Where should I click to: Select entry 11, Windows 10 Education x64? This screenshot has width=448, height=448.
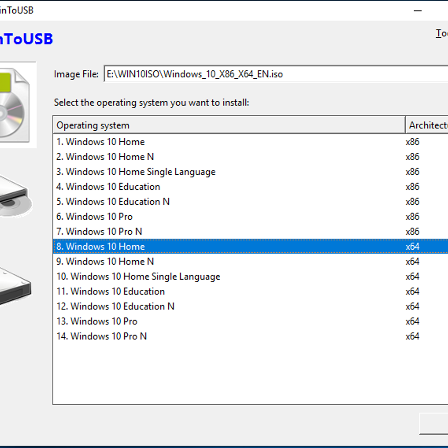pyautogui.click(x=111, y=292)
